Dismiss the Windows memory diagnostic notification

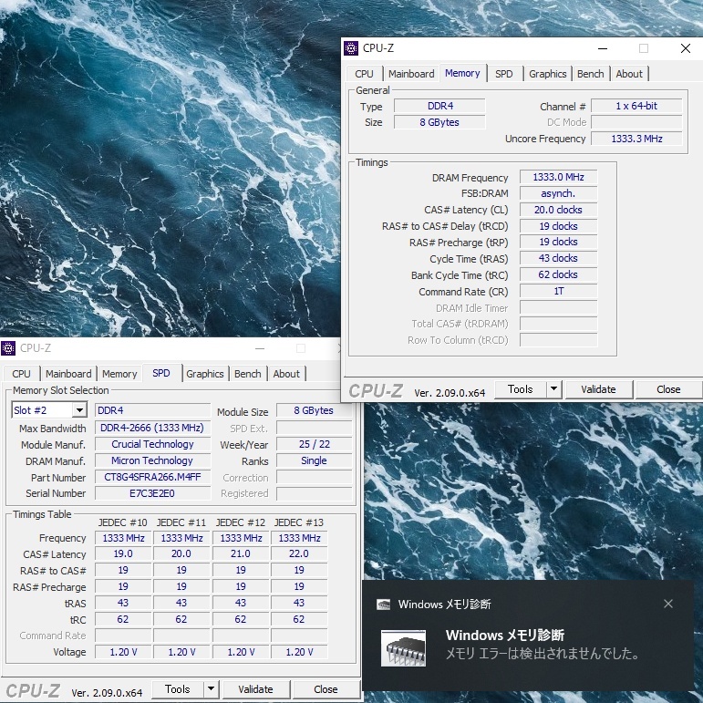[x=668, y=604]
